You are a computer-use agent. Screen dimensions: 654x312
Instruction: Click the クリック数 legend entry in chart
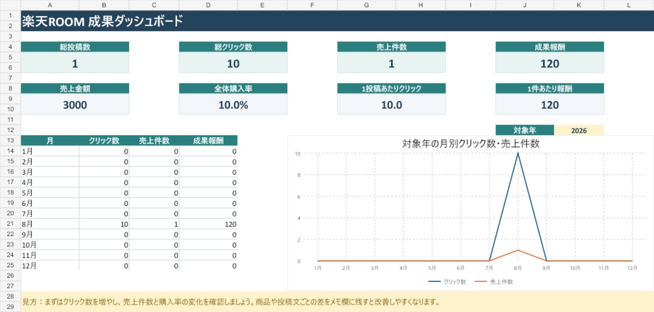(x=447, y=281)
